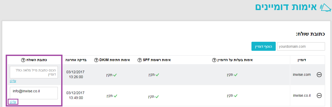Click DKIM green checkmark for inwise.com
332x107 pixels.
[115, 75]
